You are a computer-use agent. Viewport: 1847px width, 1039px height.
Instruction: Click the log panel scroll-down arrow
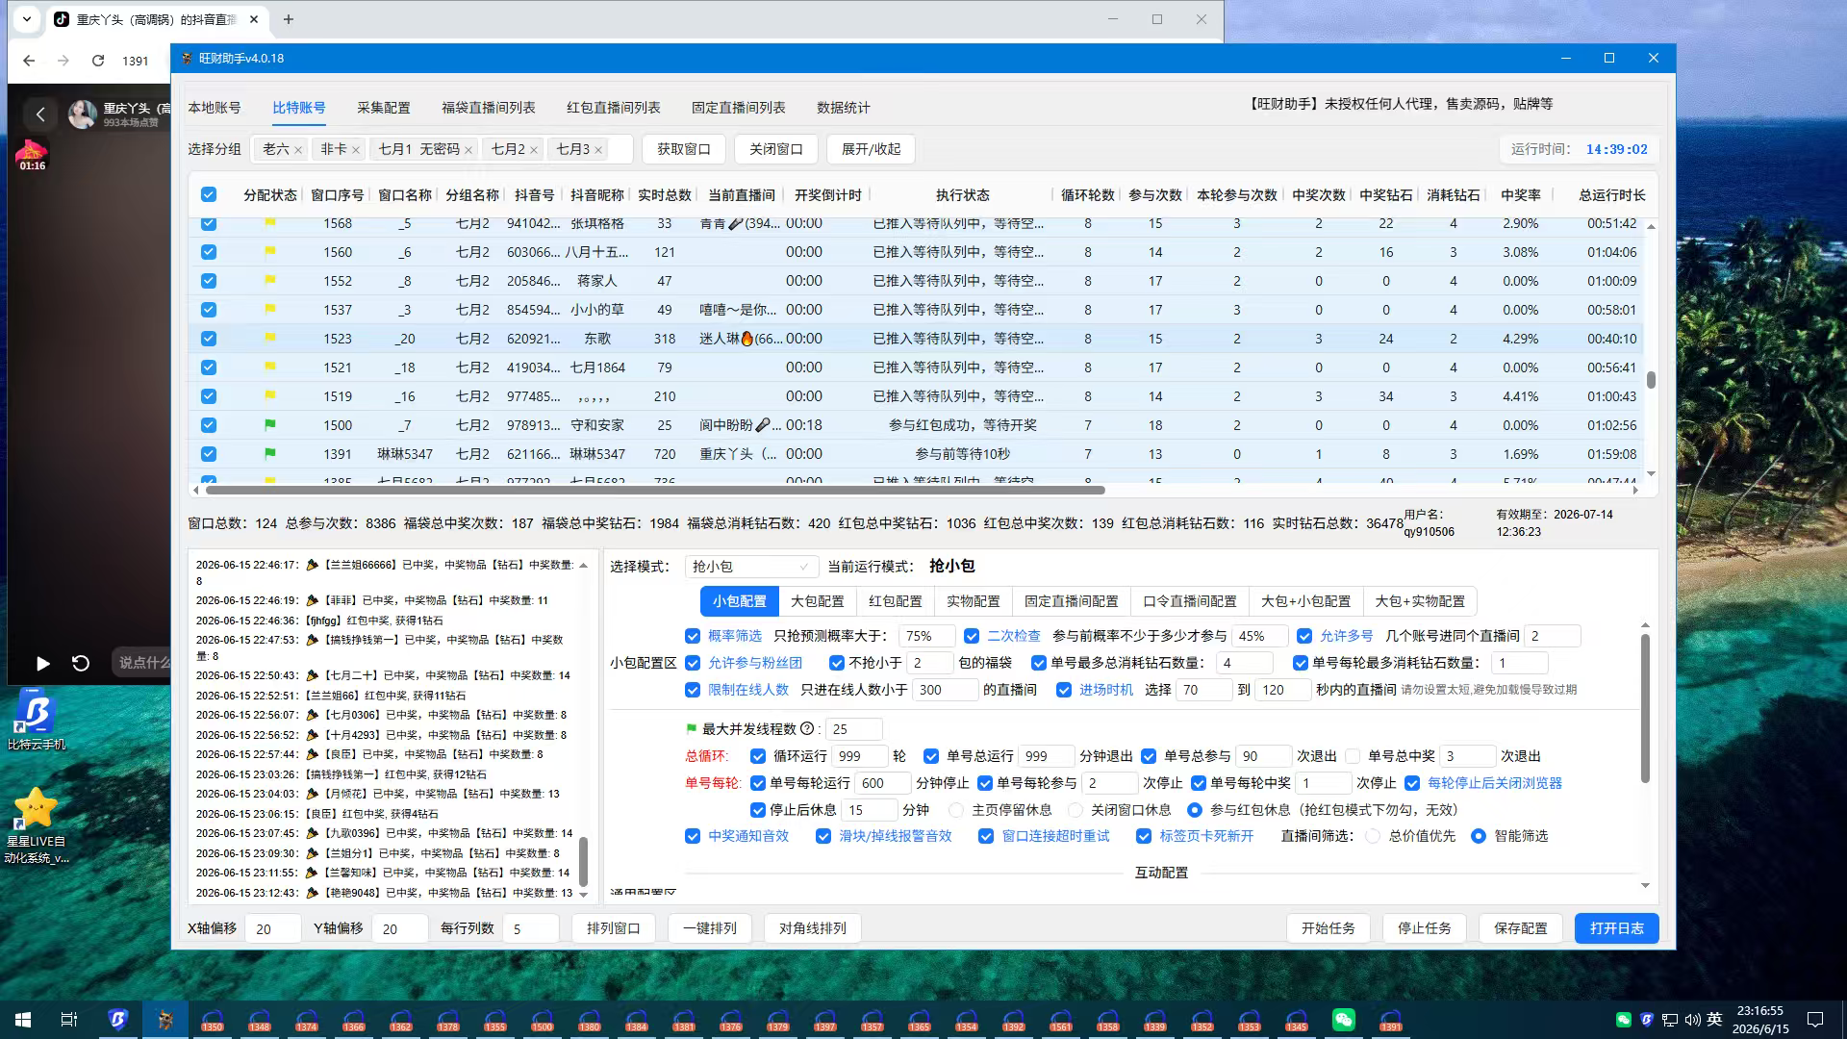(583, 895)
